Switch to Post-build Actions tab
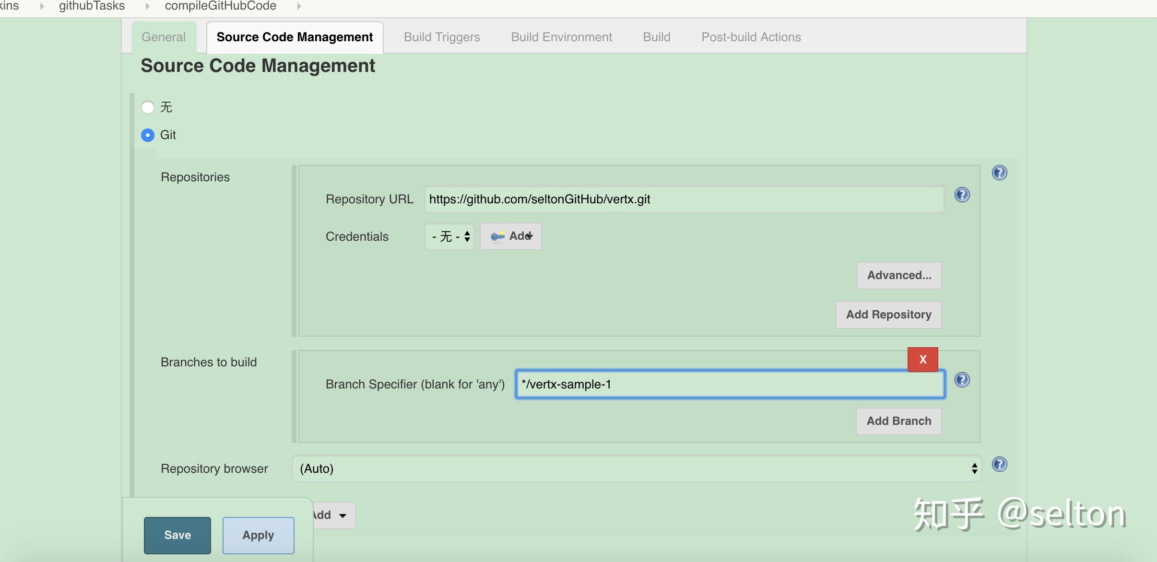This screenshot has width=1157, height=562. tap(751, 37)
